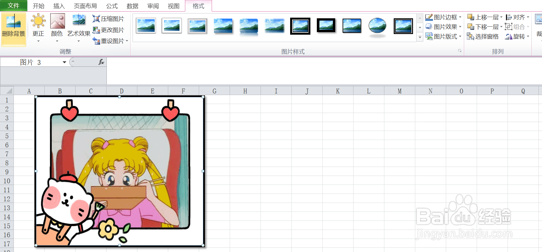This screenshot has height=252, width=542.
Task: Apply the black thick border picture style
Action: pyautogui.click(x=326, y=26)
